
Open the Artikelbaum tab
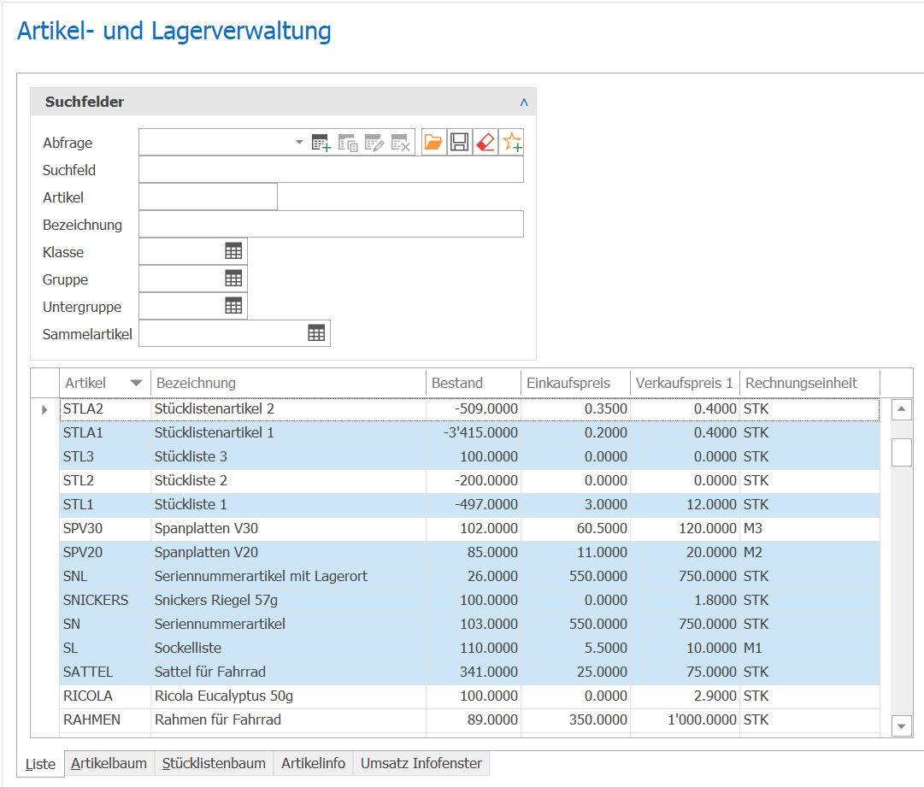(109, 763)
